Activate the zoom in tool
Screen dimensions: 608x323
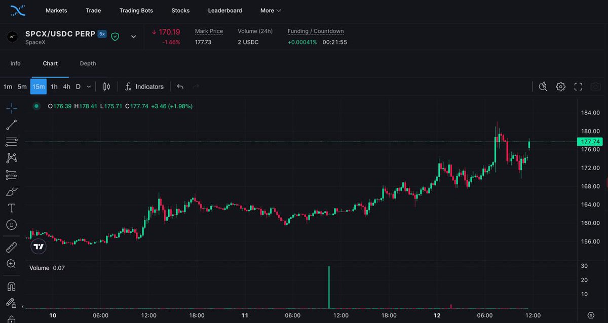pos(11,264)
